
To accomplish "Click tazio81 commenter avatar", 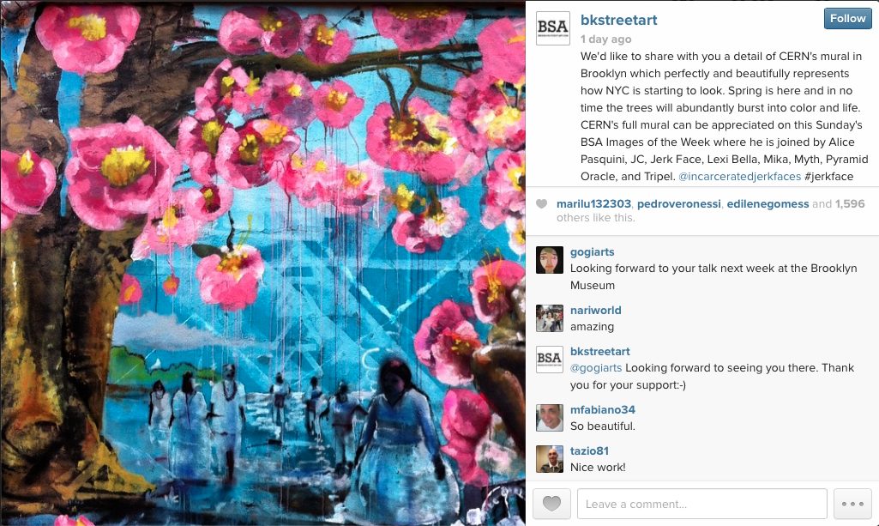I will click(550, 459).
